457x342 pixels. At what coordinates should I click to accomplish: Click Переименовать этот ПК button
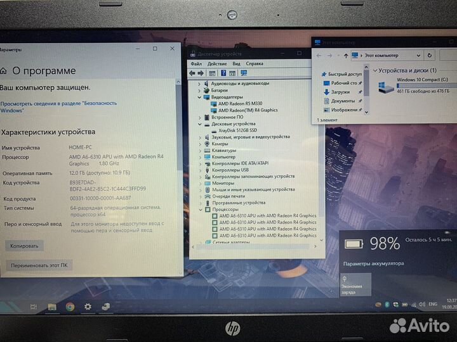(x=39, y=265)
